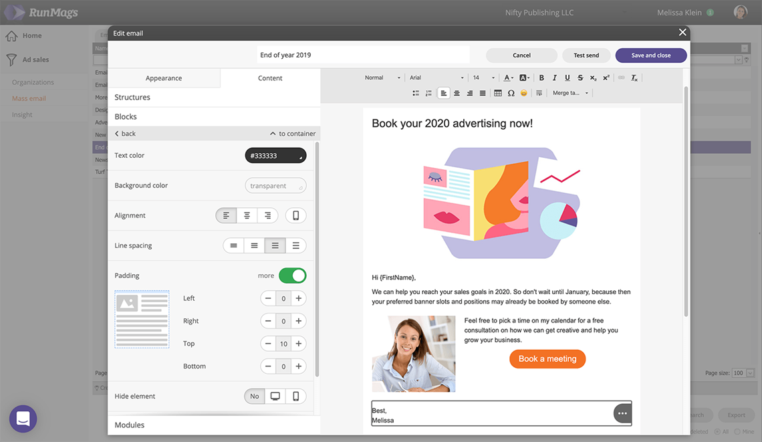Clear text formatting with the Tx icon

point(634,78)
